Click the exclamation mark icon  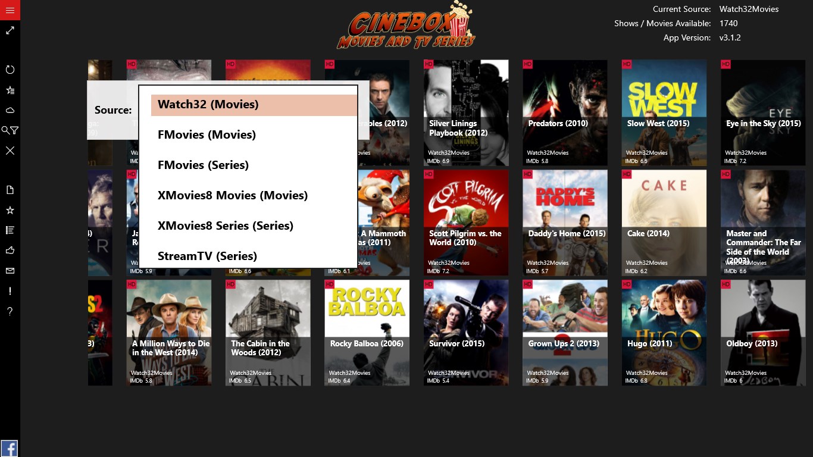click(x=10, y=291)
